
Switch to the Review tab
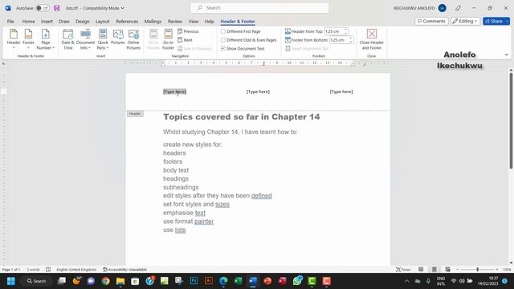click(175, 22)
